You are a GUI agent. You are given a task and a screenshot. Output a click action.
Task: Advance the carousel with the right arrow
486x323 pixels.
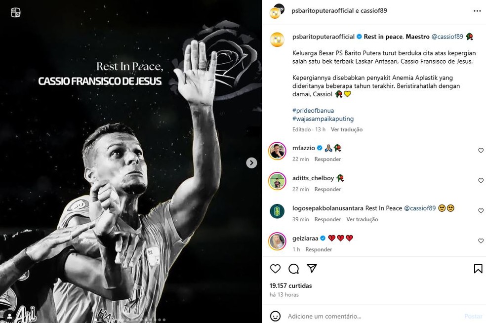point(251,162)
